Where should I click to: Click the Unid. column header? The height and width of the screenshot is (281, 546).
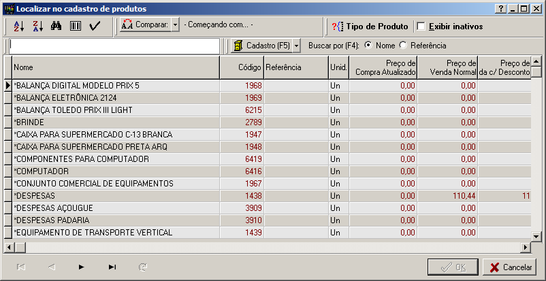coord(339,67)
